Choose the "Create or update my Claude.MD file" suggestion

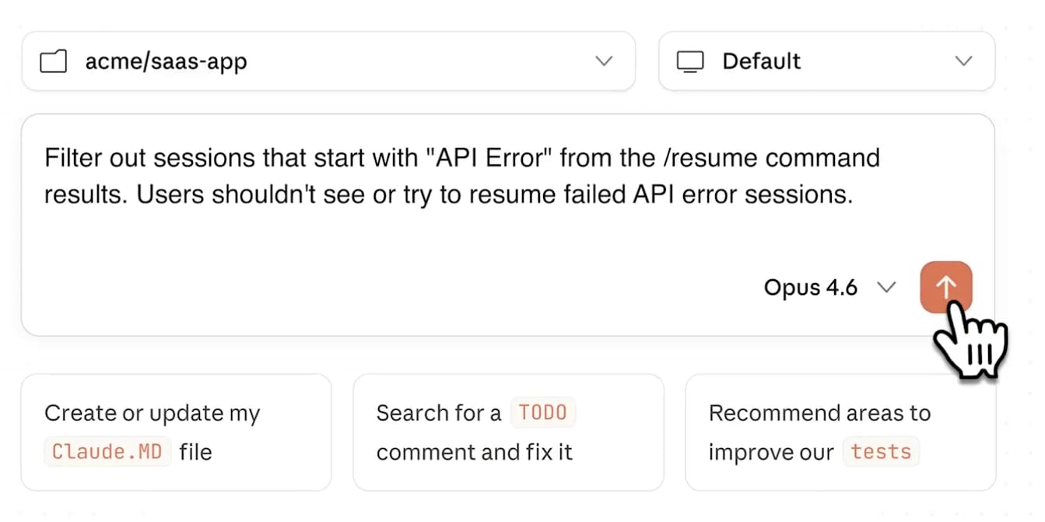point(176,433)
